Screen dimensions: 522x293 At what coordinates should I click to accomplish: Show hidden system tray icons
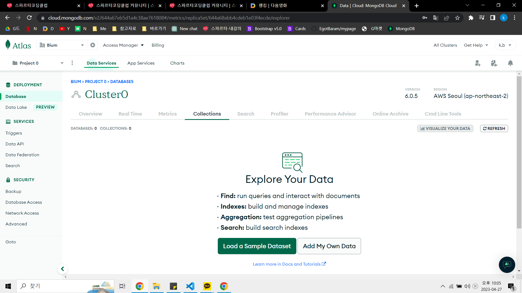[443, 286]
